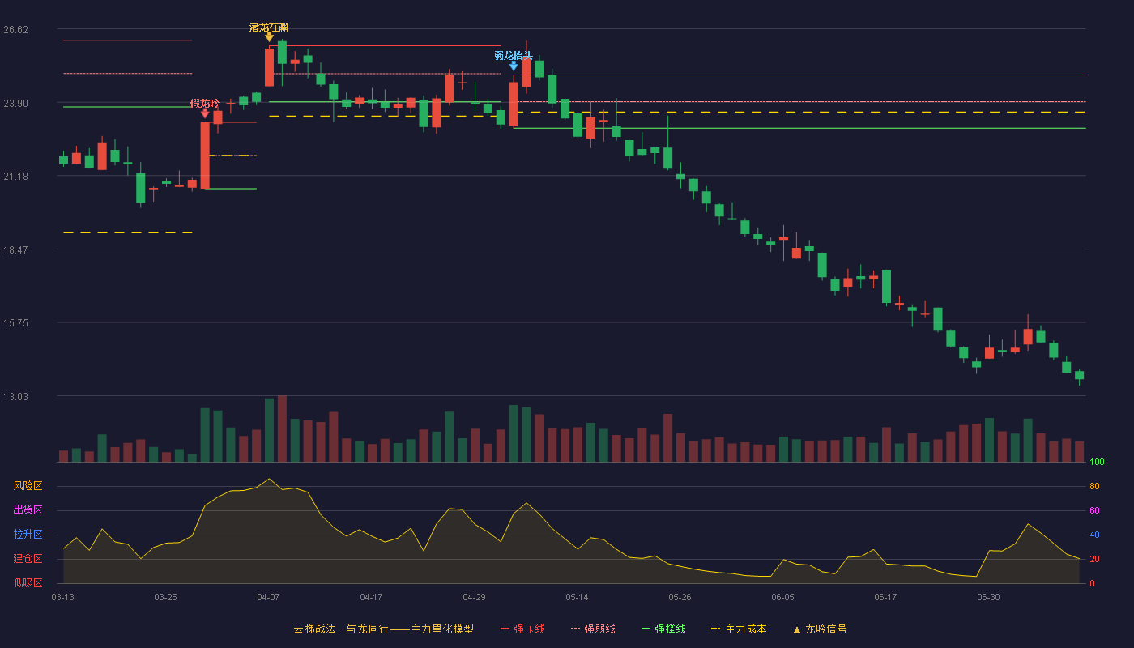The image size is (1134, 648).
Task: Click the 假龙吟 label text
Action: [205, 104]
